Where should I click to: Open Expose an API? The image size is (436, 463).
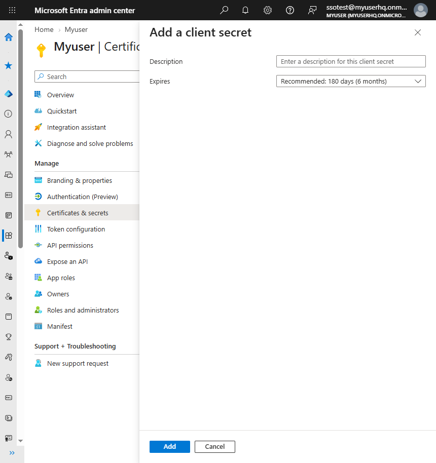[67, 262]
